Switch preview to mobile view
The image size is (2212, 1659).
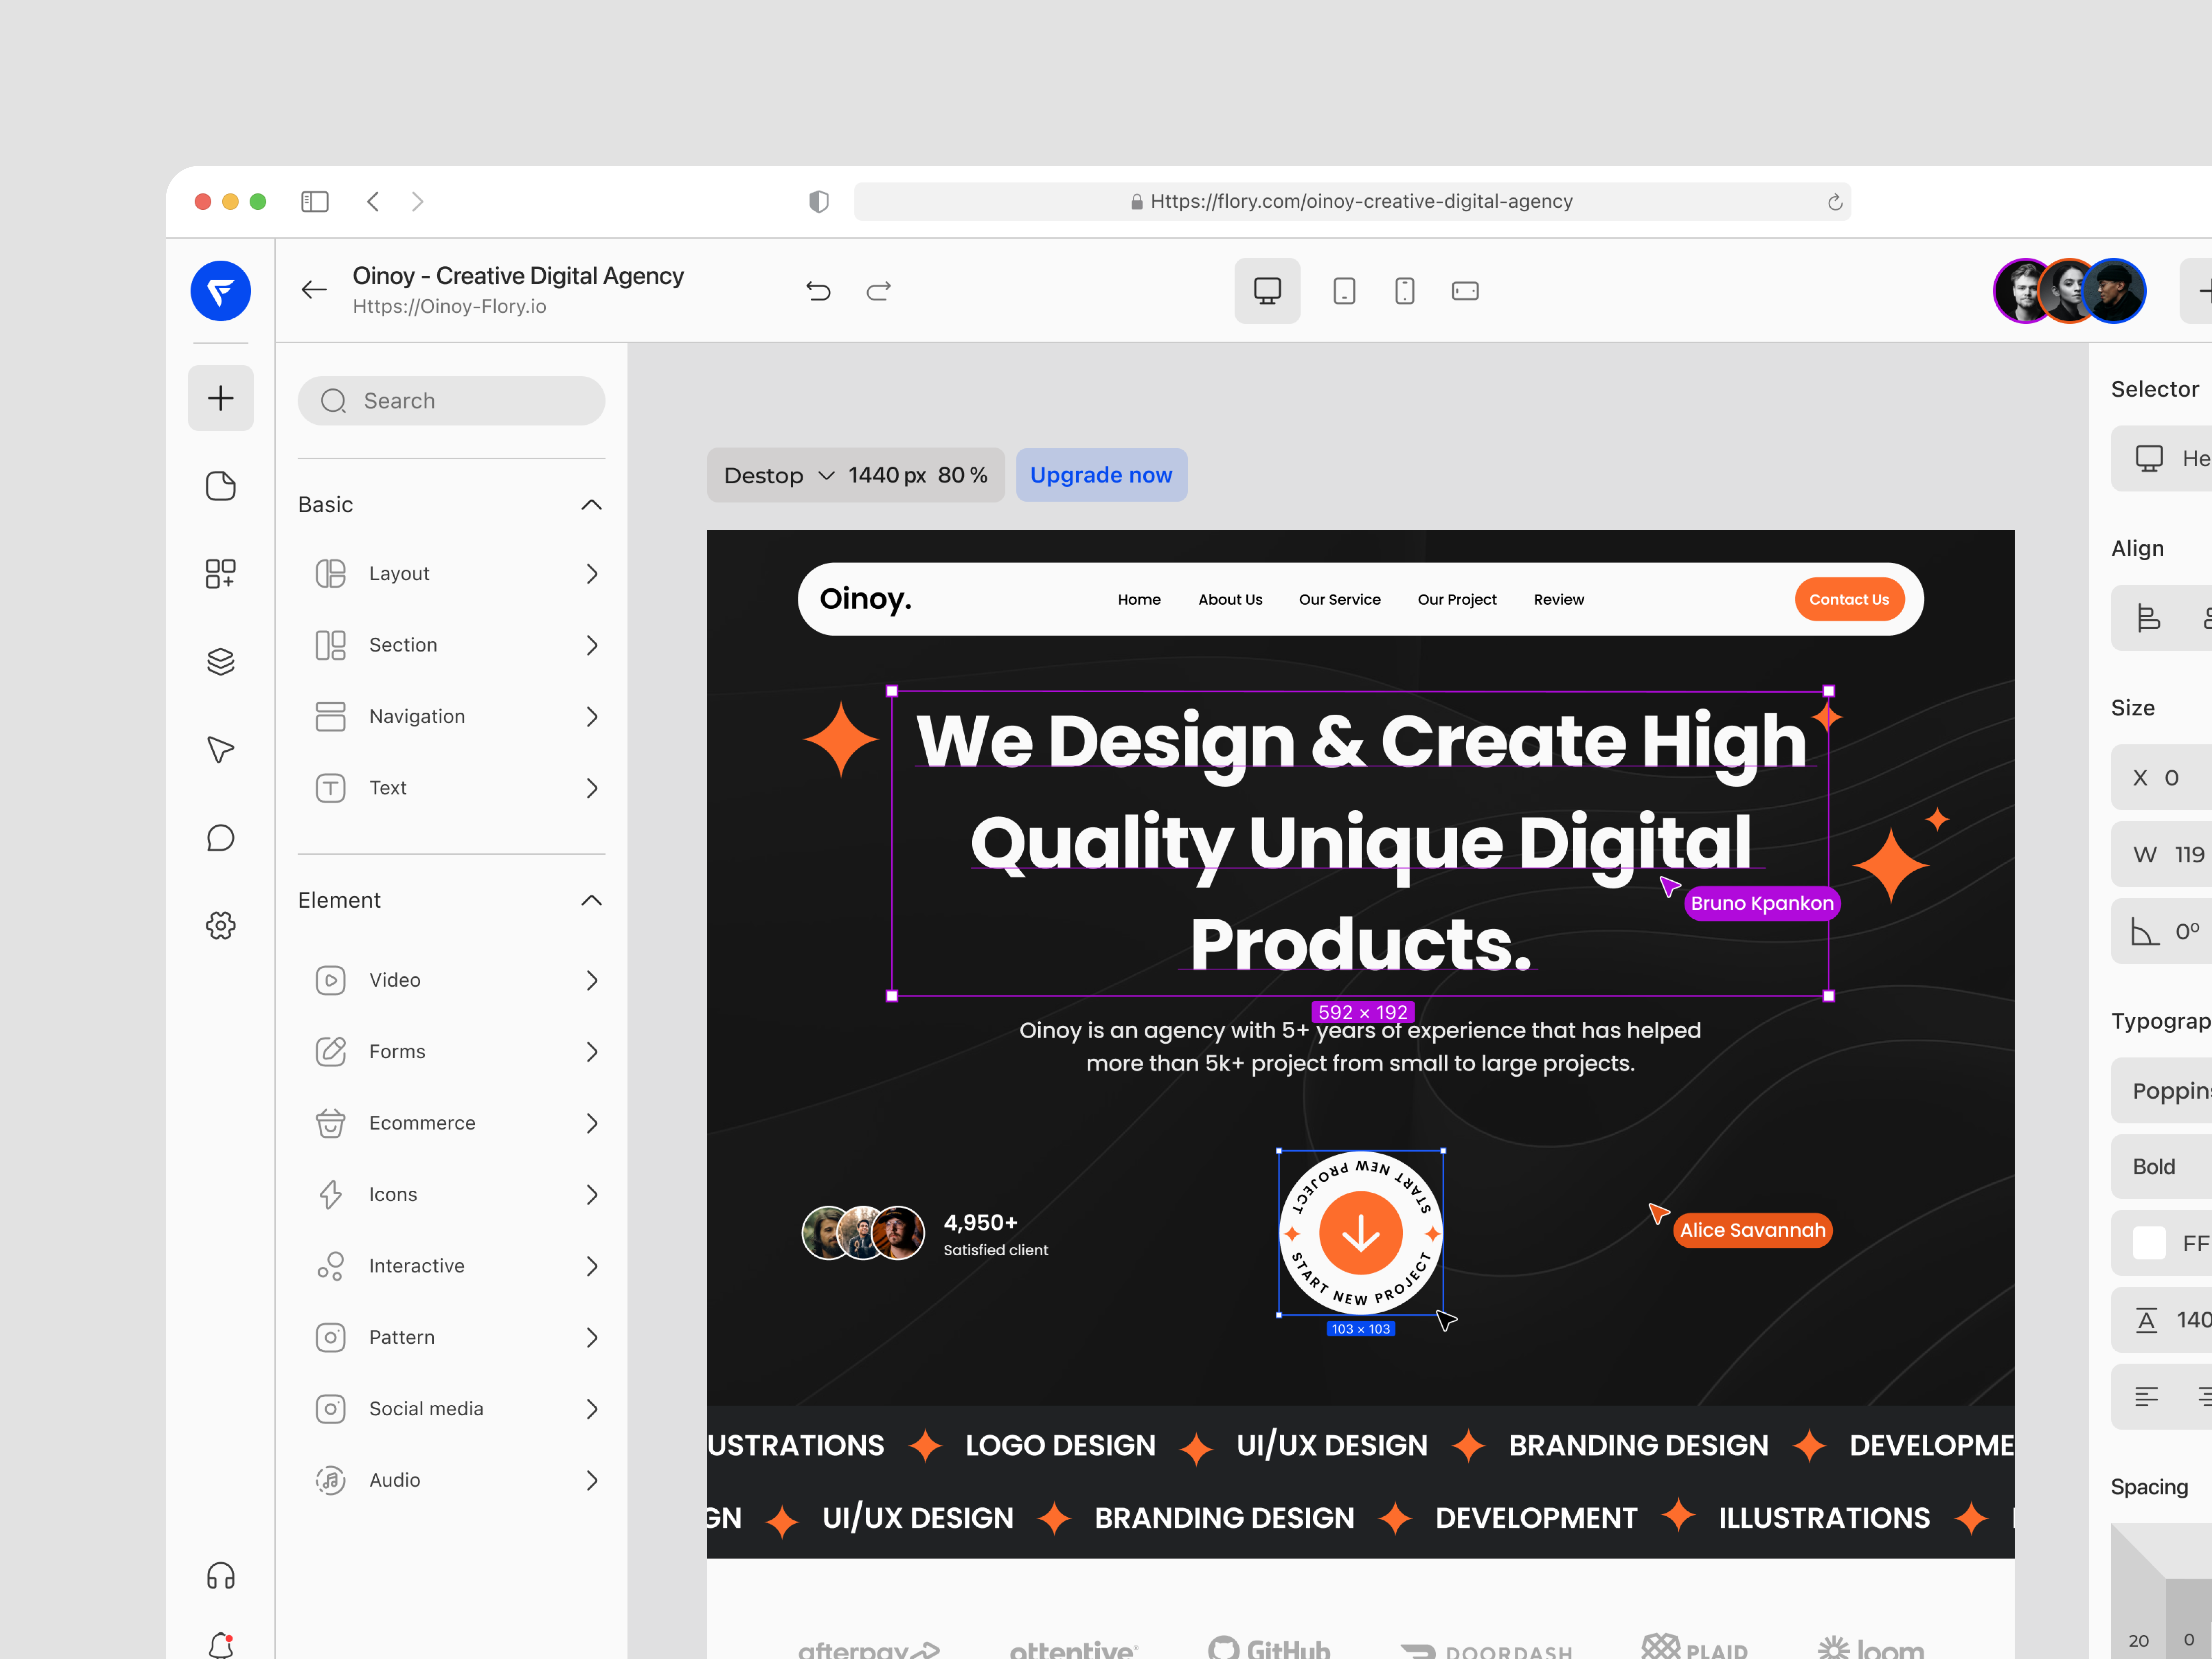point(1404,291)
